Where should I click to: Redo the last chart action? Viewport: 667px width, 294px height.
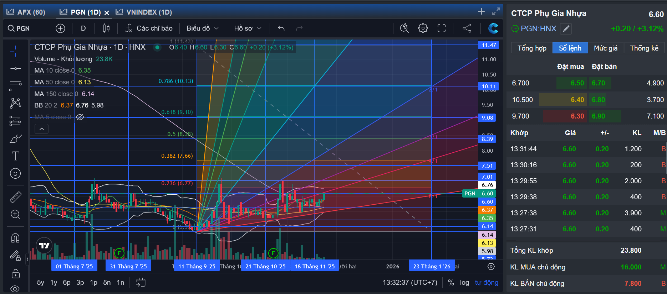(299, 28)
